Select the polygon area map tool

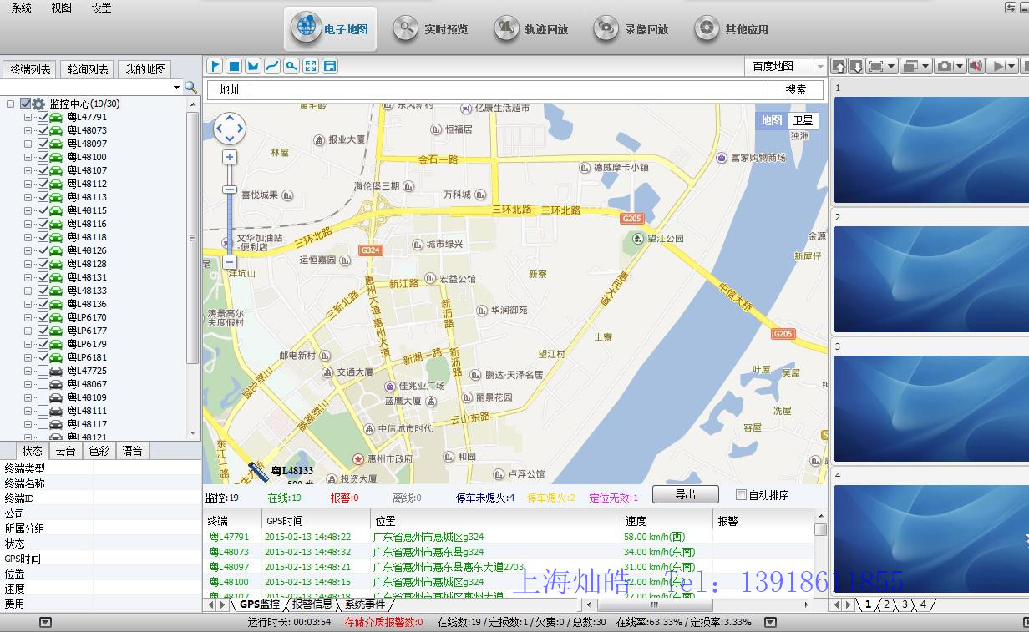click(x=253, y=66)
